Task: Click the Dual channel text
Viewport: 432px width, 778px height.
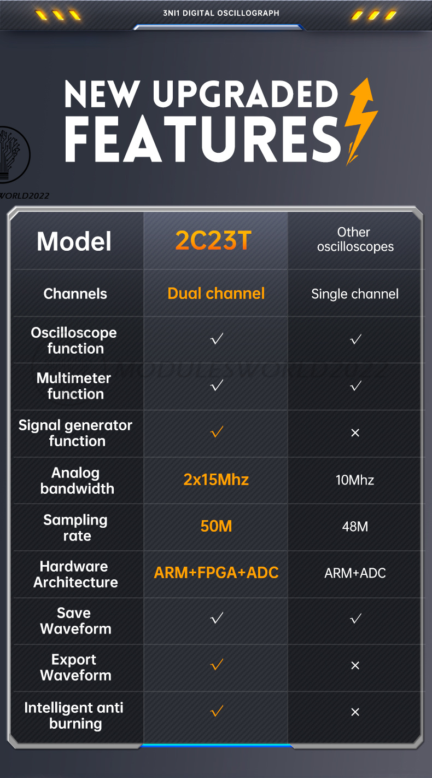Action: (x=216, y=293)
